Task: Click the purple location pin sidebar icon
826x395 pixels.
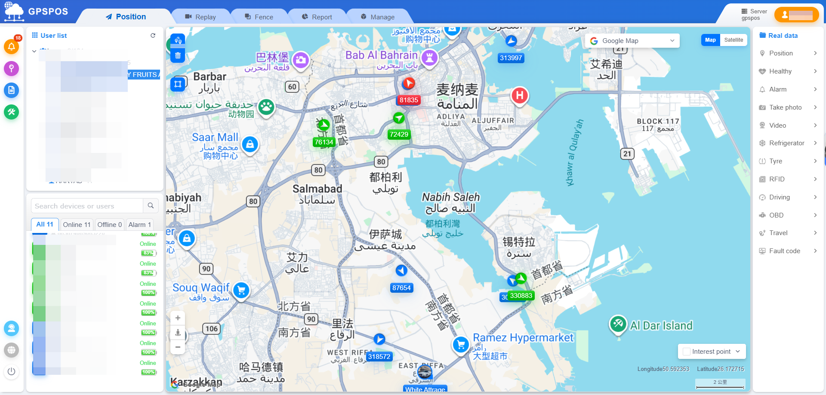Action: [12, 68]
